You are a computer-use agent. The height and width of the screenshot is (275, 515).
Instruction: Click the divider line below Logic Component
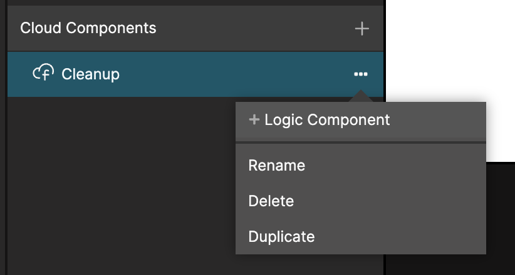(360, 142)
